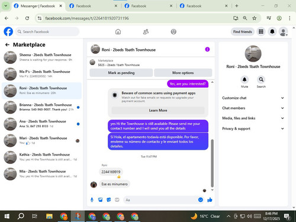Open a new browser tab
The height and width of the screenshot is (222, 296).
tap(237, 6)
